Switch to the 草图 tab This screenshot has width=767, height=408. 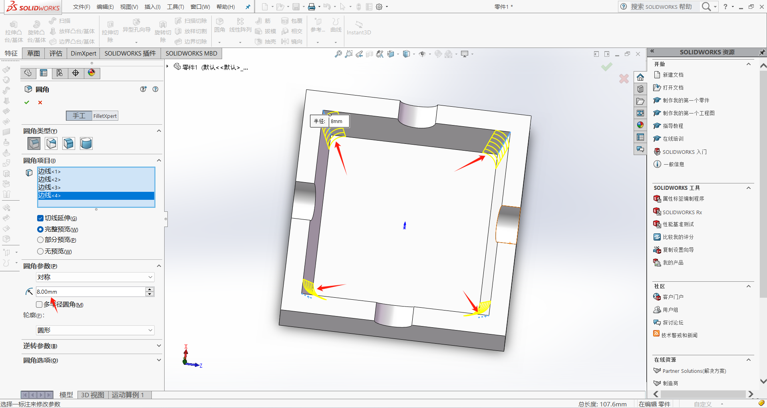pyautogui.click(x=33, y=53)
